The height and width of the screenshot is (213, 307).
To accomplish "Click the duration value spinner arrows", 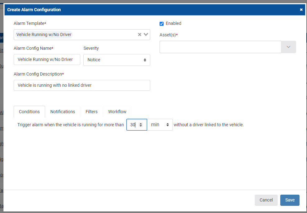I will [x=141, y=125].
